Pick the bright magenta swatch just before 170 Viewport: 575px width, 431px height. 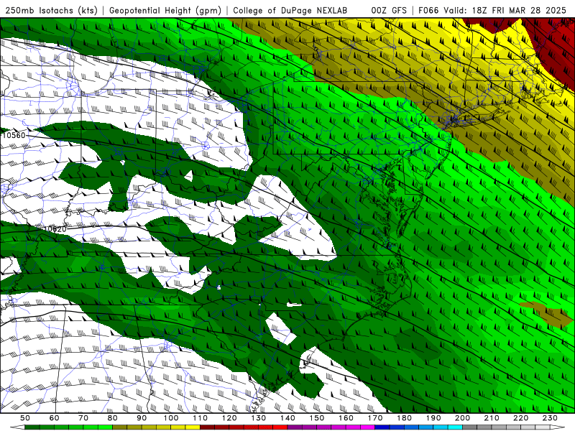(x=367, y=427)
